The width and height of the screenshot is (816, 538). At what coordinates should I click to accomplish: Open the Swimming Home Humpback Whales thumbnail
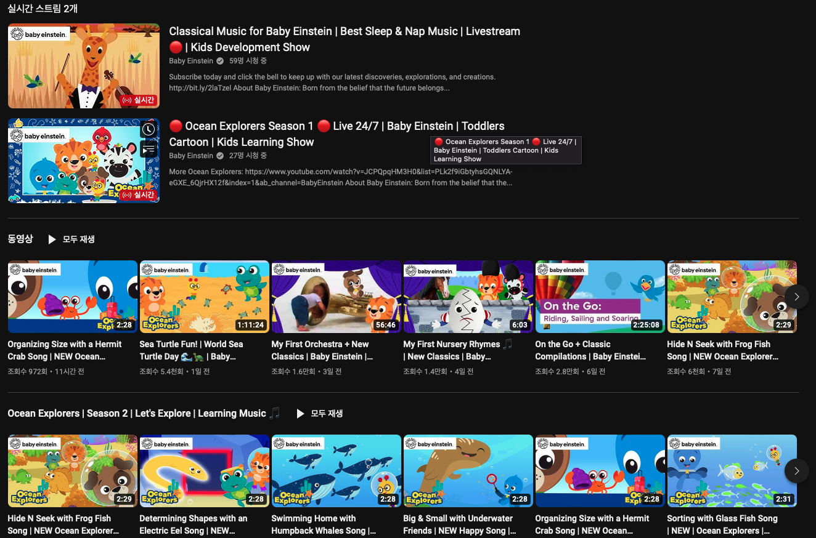click(x=337, y=471)
